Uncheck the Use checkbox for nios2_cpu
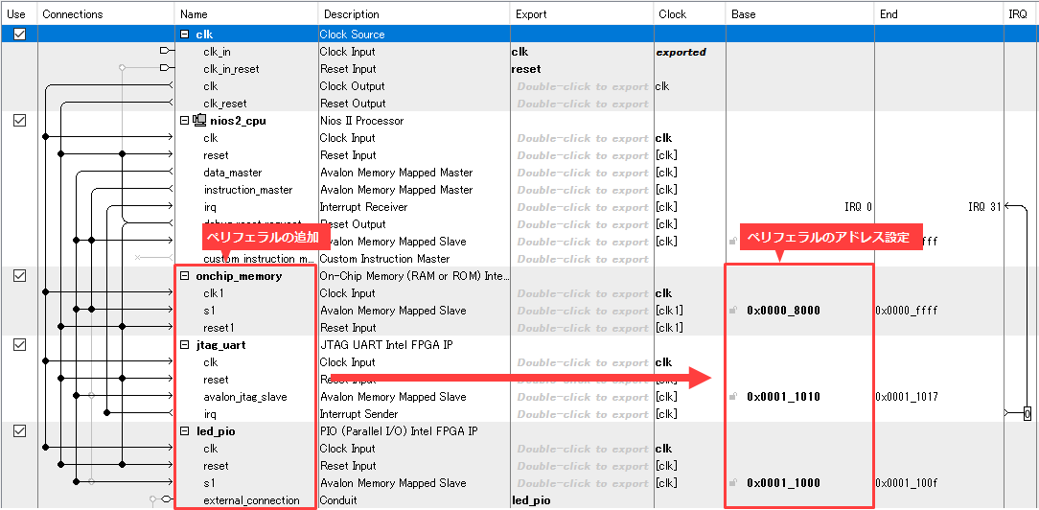 (x=19, y=121)
